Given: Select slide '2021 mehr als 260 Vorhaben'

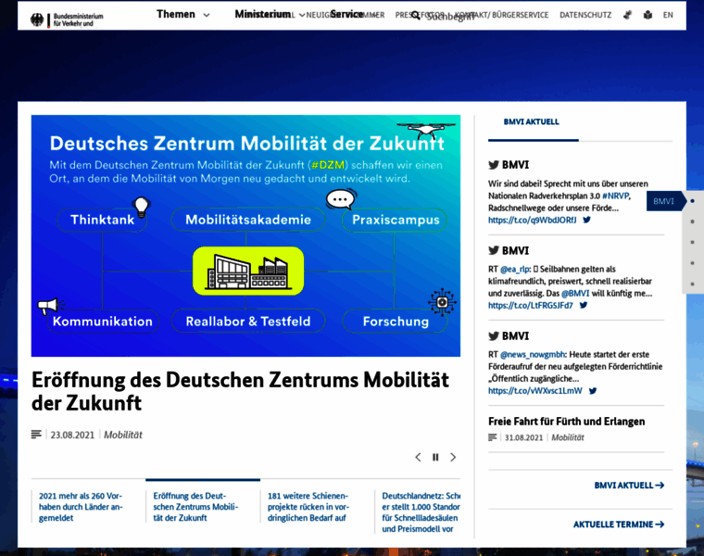Looking at the screenshot, I should click(x=81, y=507).
